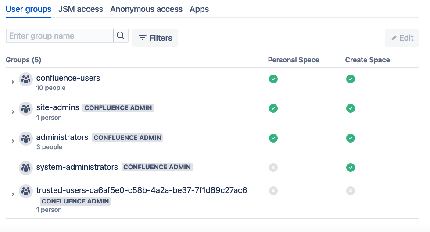Focus the Enter group name field
This screenshot has width=430, height=232.
click(x=60, y=36)
